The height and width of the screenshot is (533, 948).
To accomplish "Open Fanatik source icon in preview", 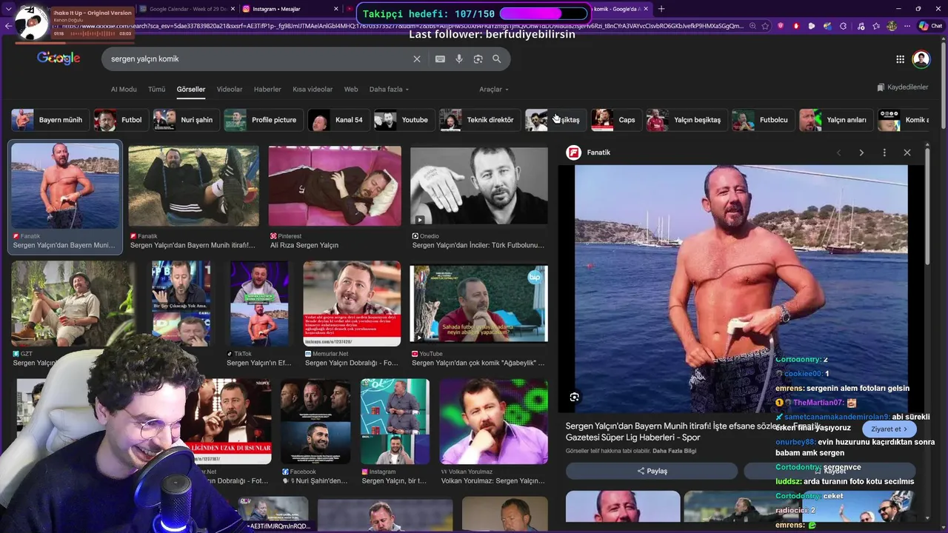I will [x=573, y=152].
